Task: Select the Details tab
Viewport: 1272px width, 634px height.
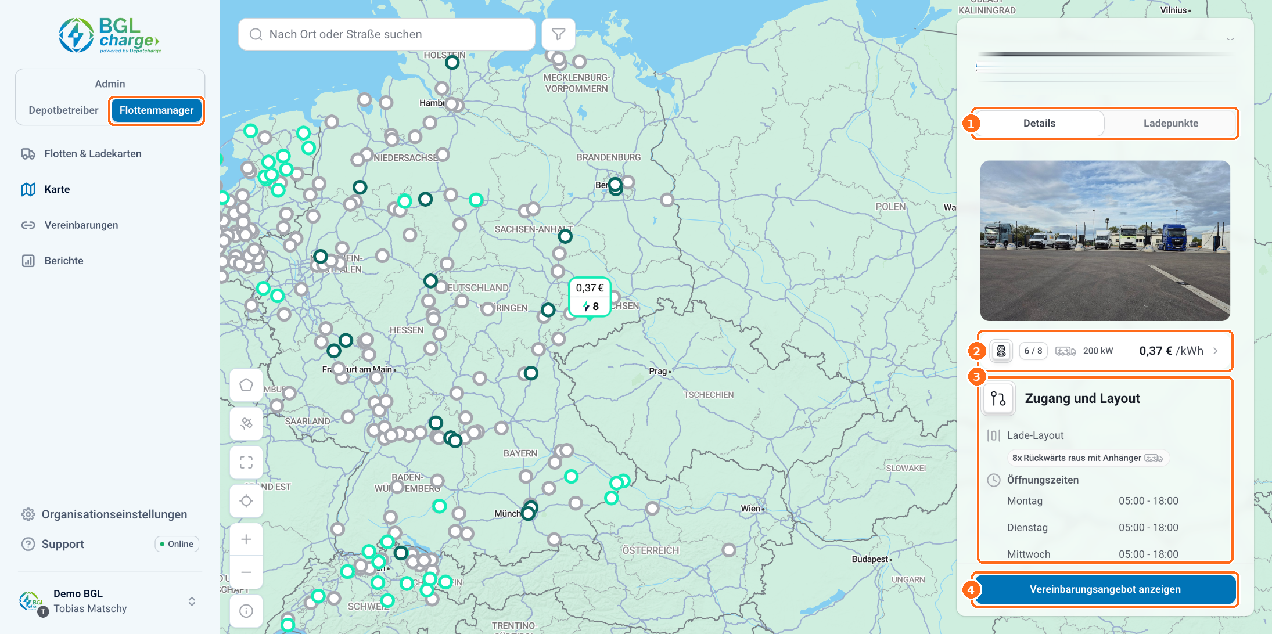Action: point(1039,123)
